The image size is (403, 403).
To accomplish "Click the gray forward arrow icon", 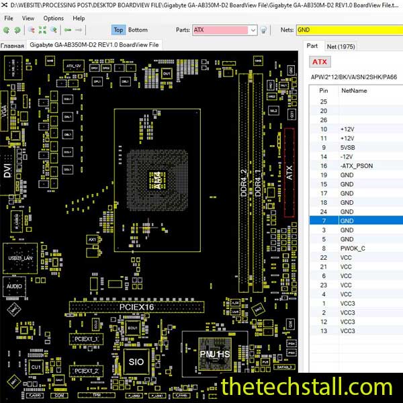I will pyautogui.click(x=79, y=30).
